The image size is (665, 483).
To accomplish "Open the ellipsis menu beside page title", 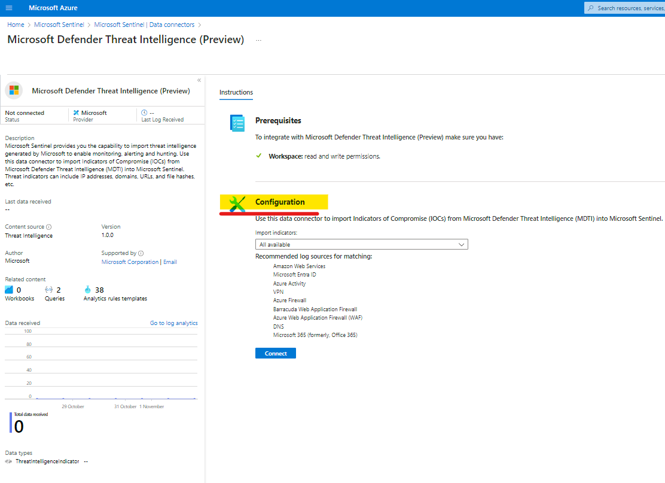I will click(x=259, y=40).
